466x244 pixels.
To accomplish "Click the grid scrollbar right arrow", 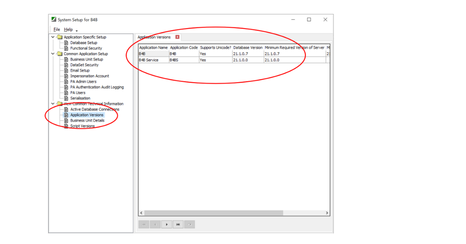I will [327, 213].
